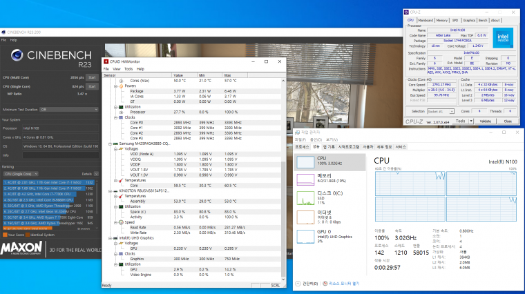The width and height of the screenshot is (525, 294).
Task: Click the Samsung memory module icon in HWMonitor
Action: (x=115, y=144)
